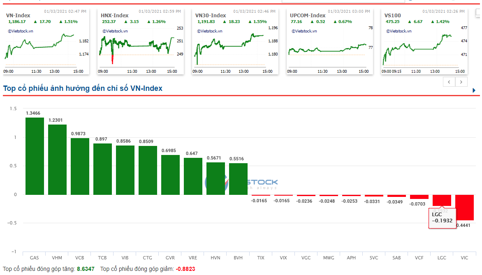Click the next arrow in the index carousel

point(461,82)
